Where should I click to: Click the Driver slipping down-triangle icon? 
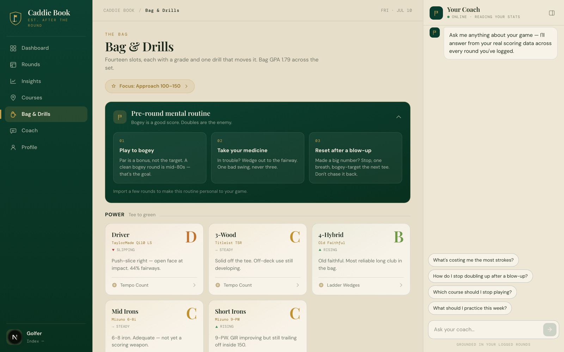[x=113, y=250]
